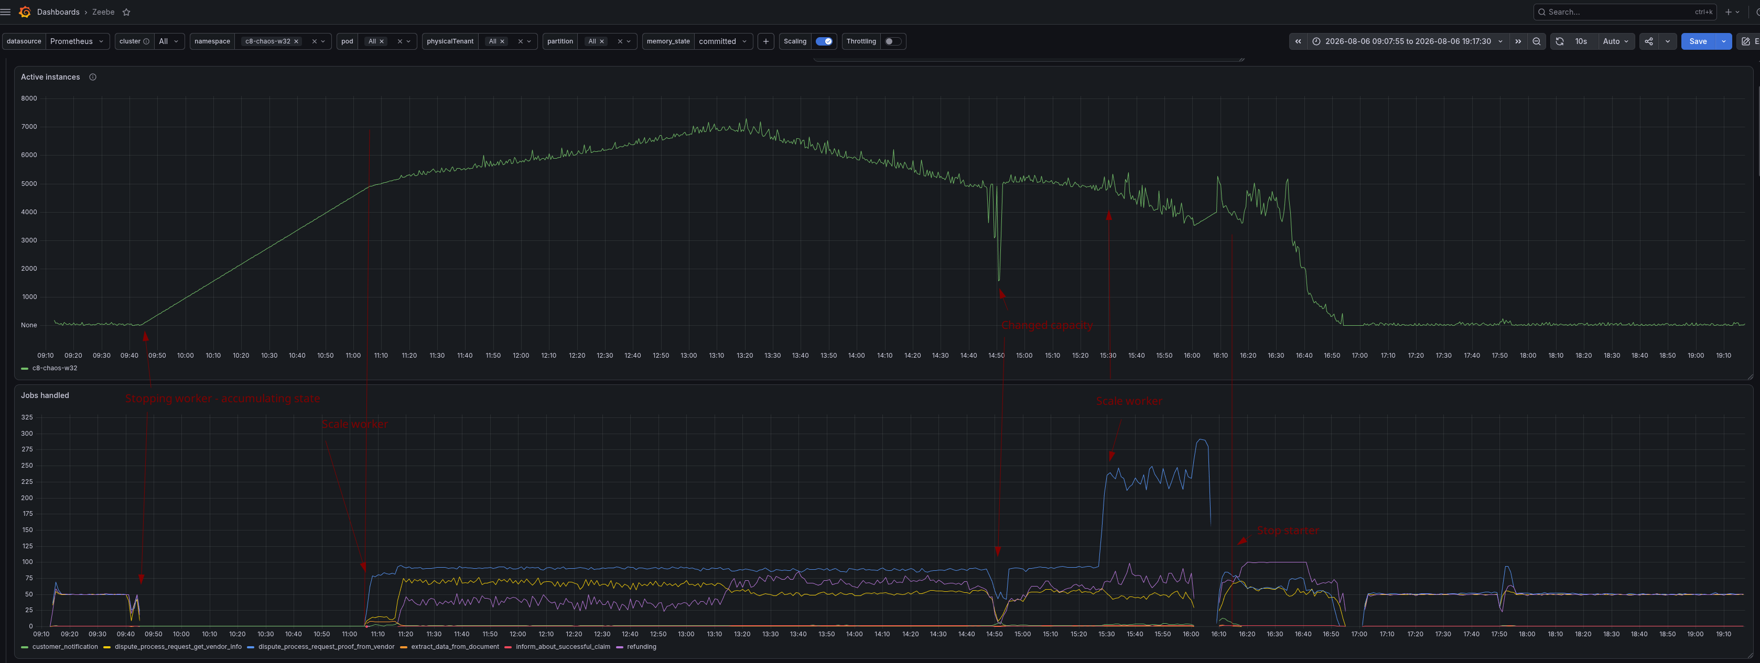Click the Active instances panel title
The height and width of the screenshot is (663, 1760).
[50, 77]
